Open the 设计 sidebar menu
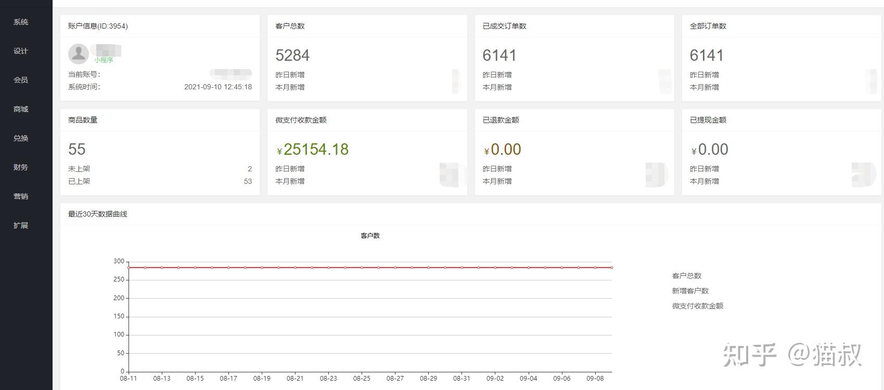The image size is (884, 390). pyautogui.click(x=21, y=51)
